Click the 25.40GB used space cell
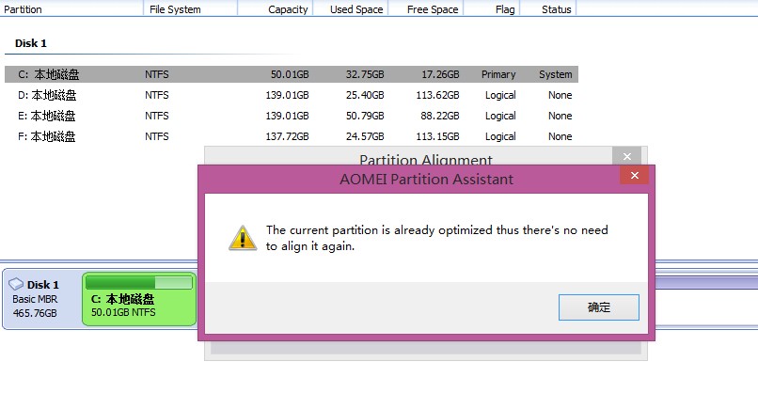The width and height of the screenshot is (758, 393). click(365, 95)
